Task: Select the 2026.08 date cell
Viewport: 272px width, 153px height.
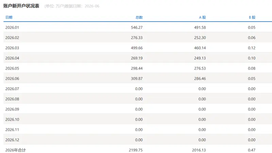Action: [x=12, y=99]
